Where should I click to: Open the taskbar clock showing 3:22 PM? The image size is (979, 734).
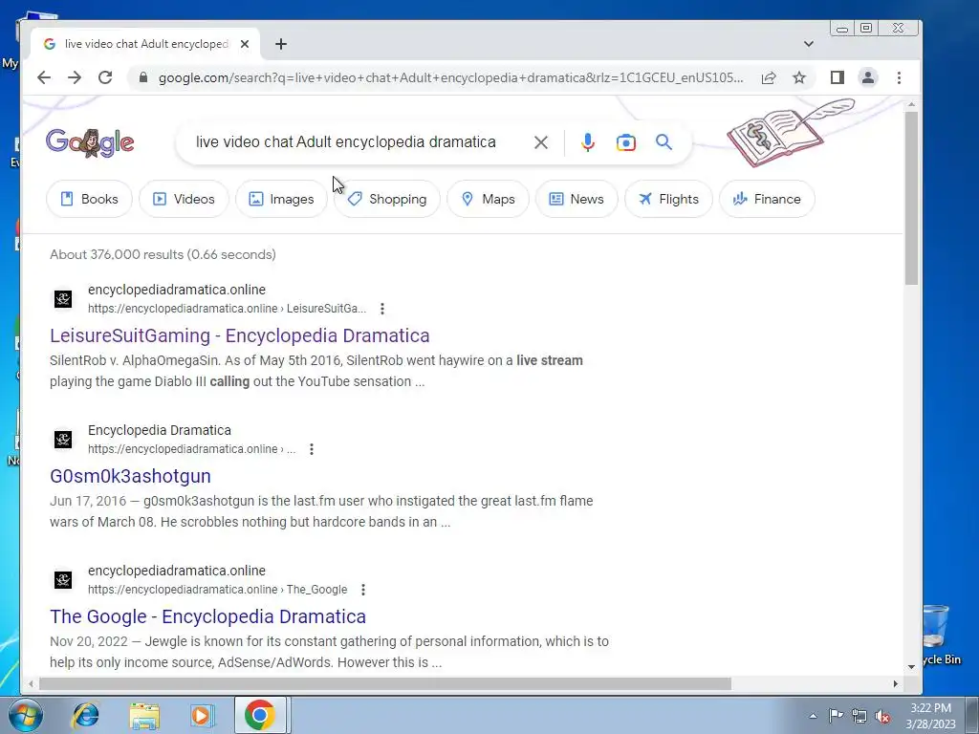930,716
